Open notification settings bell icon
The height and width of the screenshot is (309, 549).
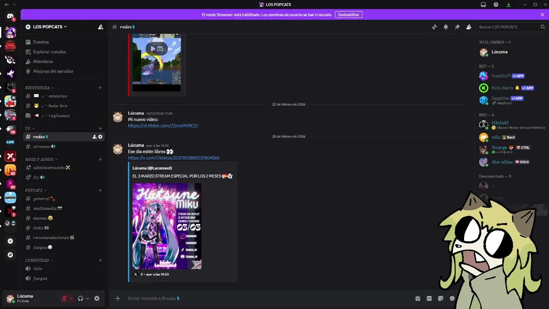point(446,27)
